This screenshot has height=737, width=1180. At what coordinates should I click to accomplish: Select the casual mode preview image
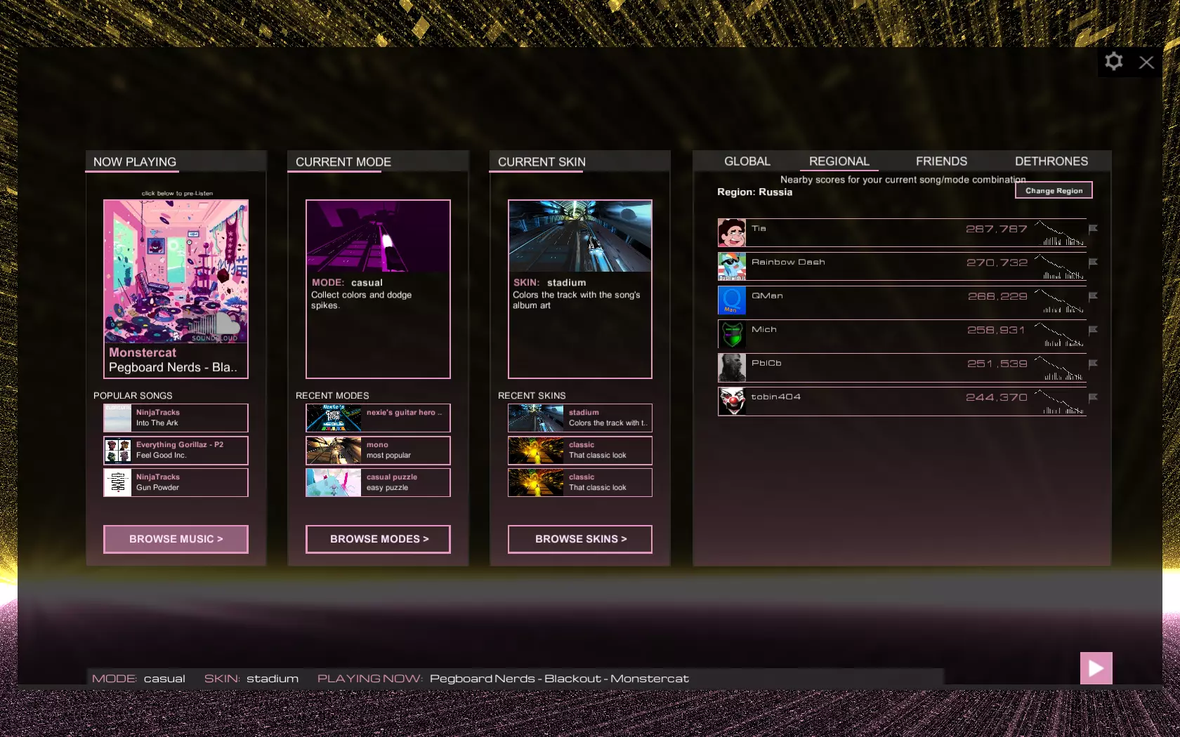[x=378, y=237]
